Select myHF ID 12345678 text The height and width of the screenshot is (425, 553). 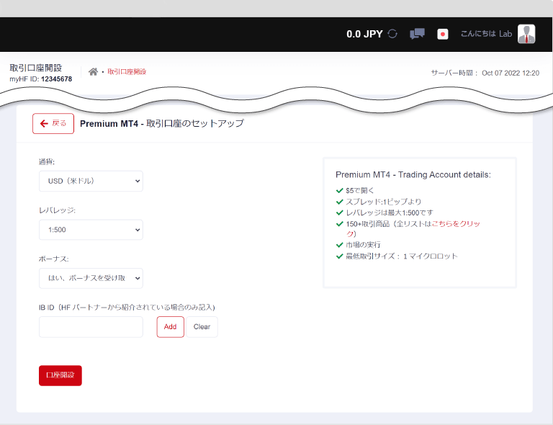[x=40, y=79]
